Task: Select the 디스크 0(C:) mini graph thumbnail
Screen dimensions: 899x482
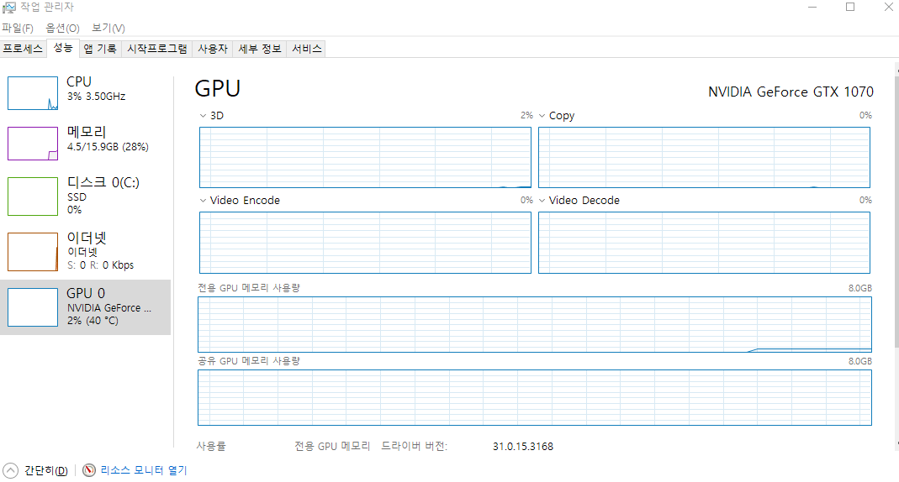Action: (33, 196)
